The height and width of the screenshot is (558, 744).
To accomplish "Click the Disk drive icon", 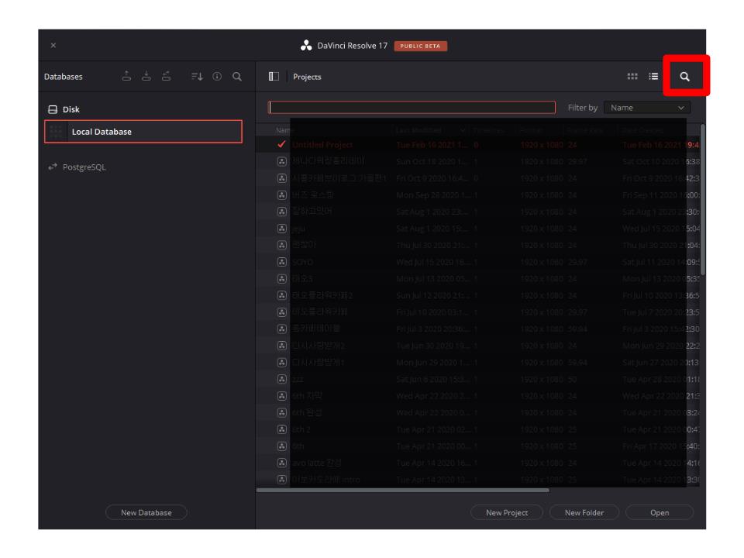I will (53, 109).
